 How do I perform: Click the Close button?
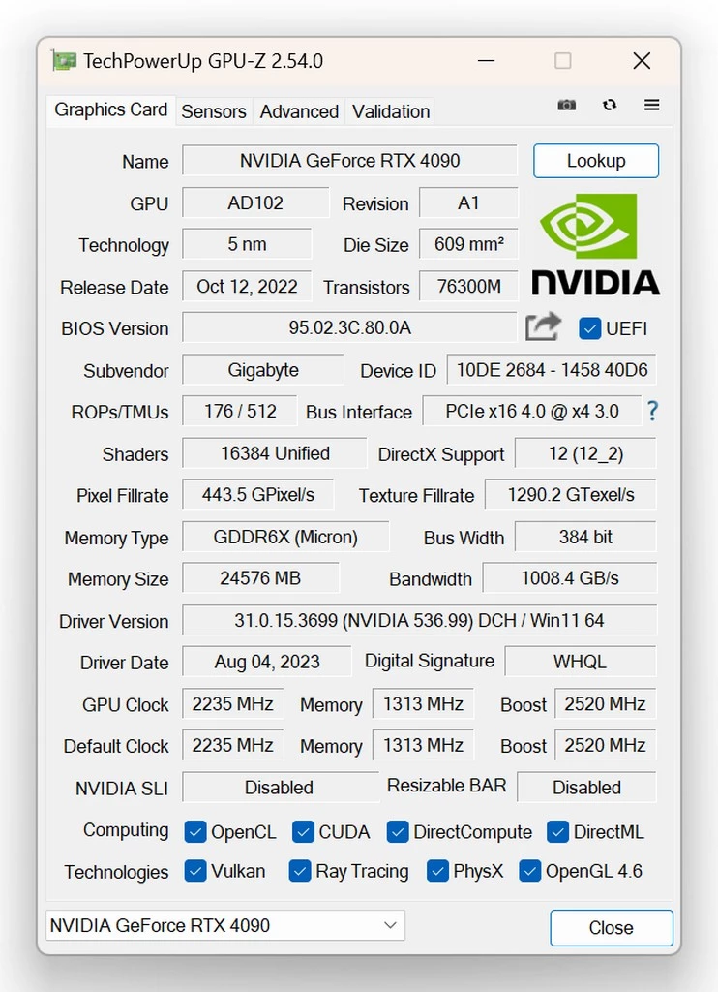click(612, 927)
